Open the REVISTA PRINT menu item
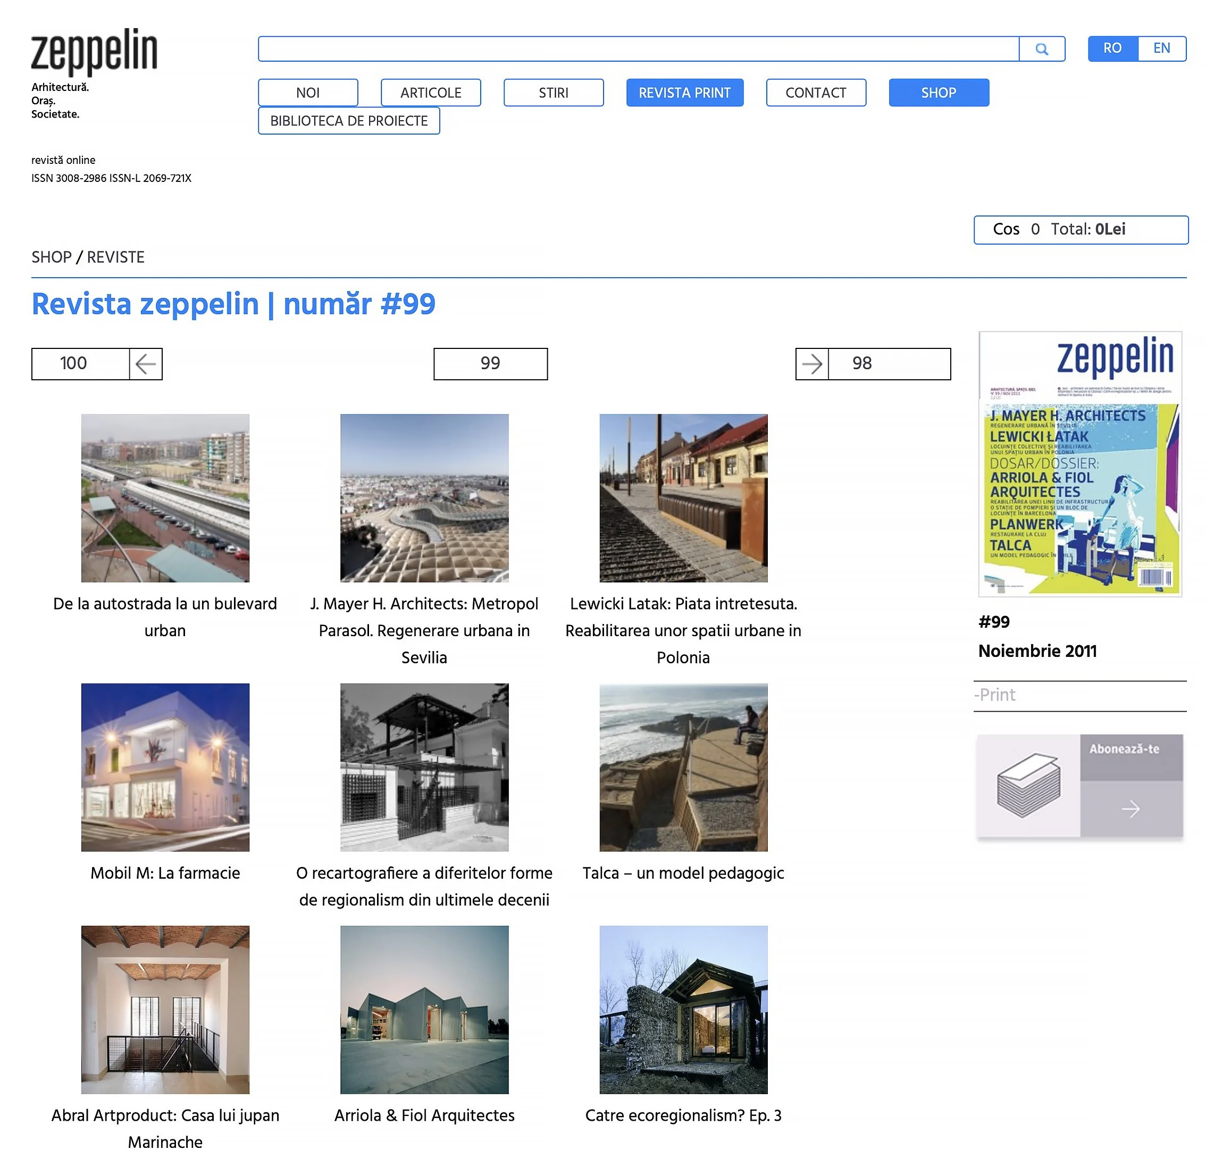This screenshot has height=1167, width=1206. coord(685,93)
